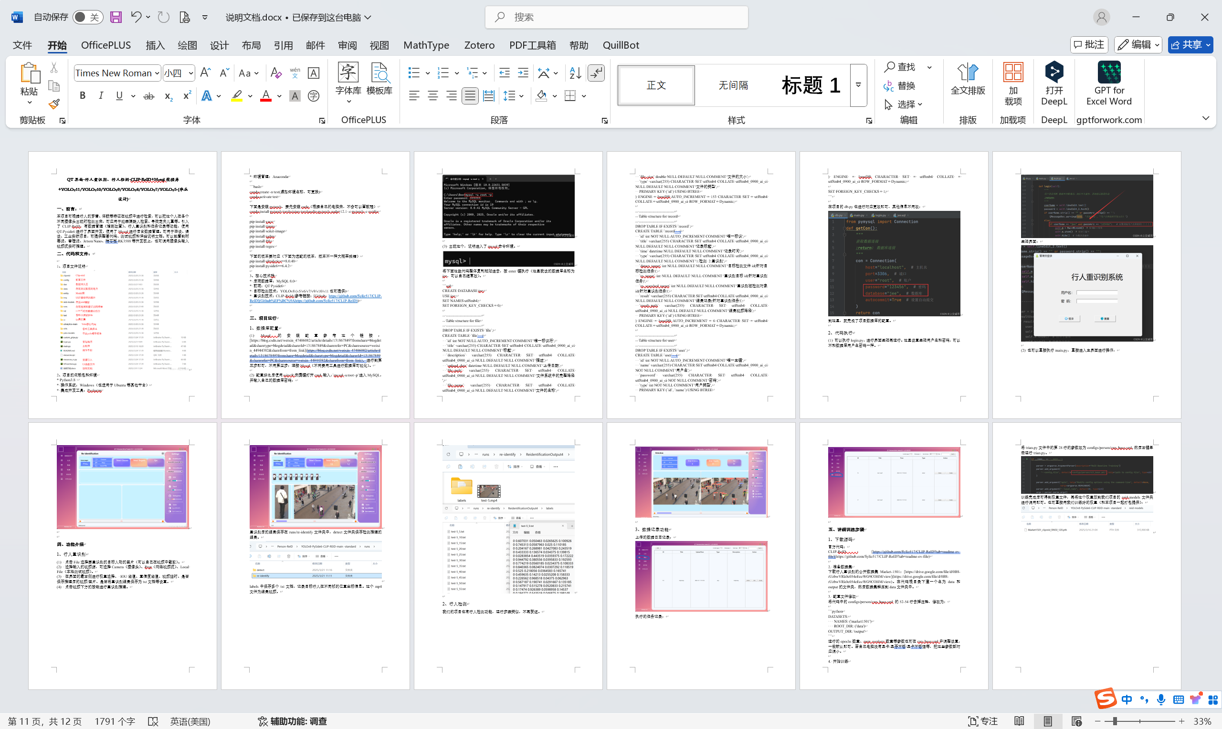Apply strikethrough to selected text
1222x729 pixels.
pos(148,96)
